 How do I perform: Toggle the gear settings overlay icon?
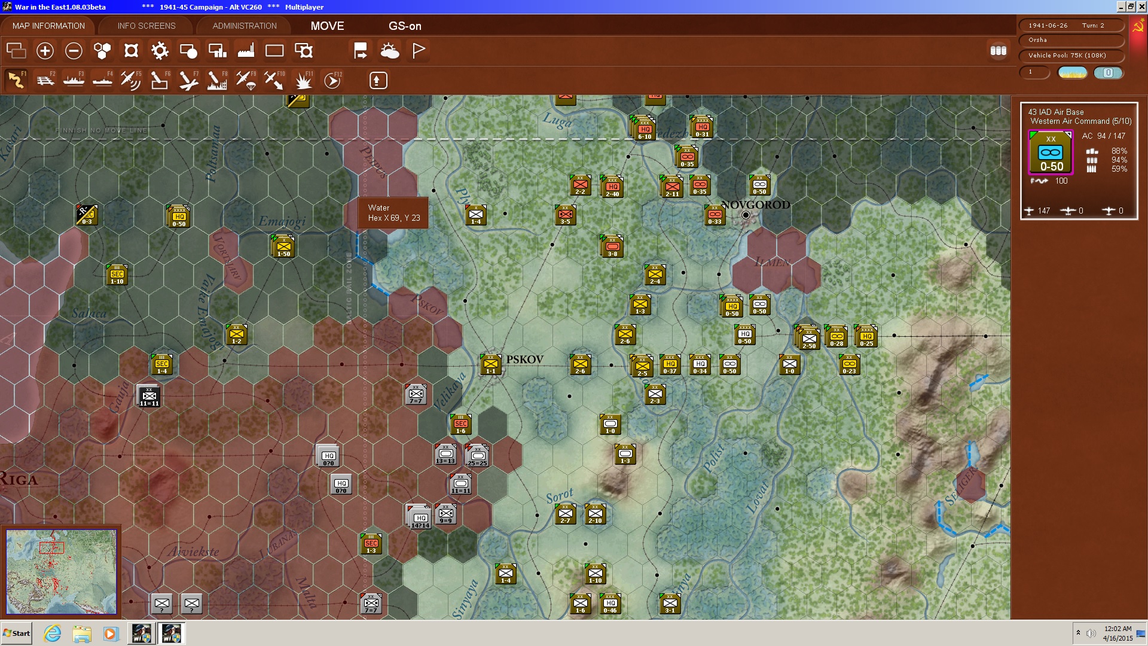(x=160, y=51)
